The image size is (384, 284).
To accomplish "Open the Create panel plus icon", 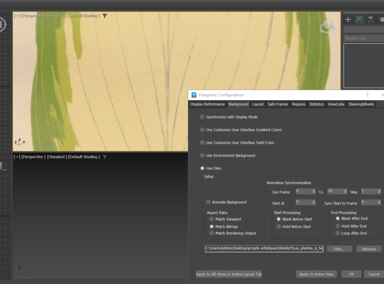I will (x=348, y=20).
